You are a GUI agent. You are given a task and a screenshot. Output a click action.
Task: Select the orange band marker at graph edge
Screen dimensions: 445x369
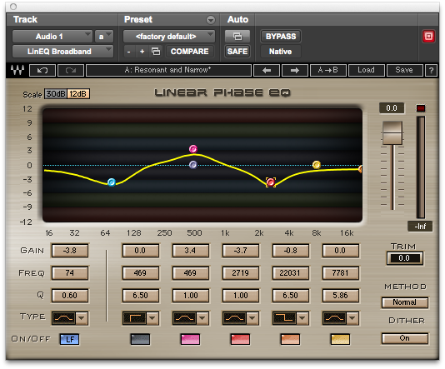[x=360, y=169]
